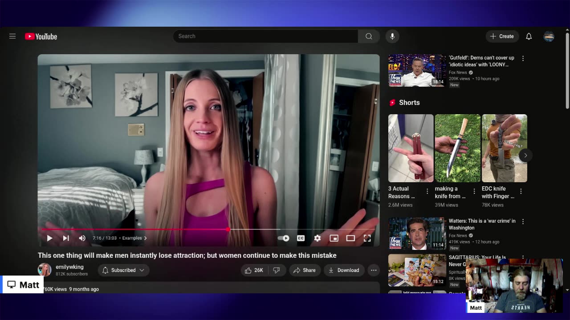Focus the YouTube search field
Viewport: 570px width, 320px height.
pyautogui.click(x=265, y=36)
